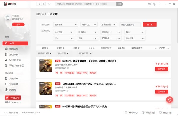This screenshot has width=178, height=116.
Task: Open the 皮肤 dropdown
Action: coord(88,38)
